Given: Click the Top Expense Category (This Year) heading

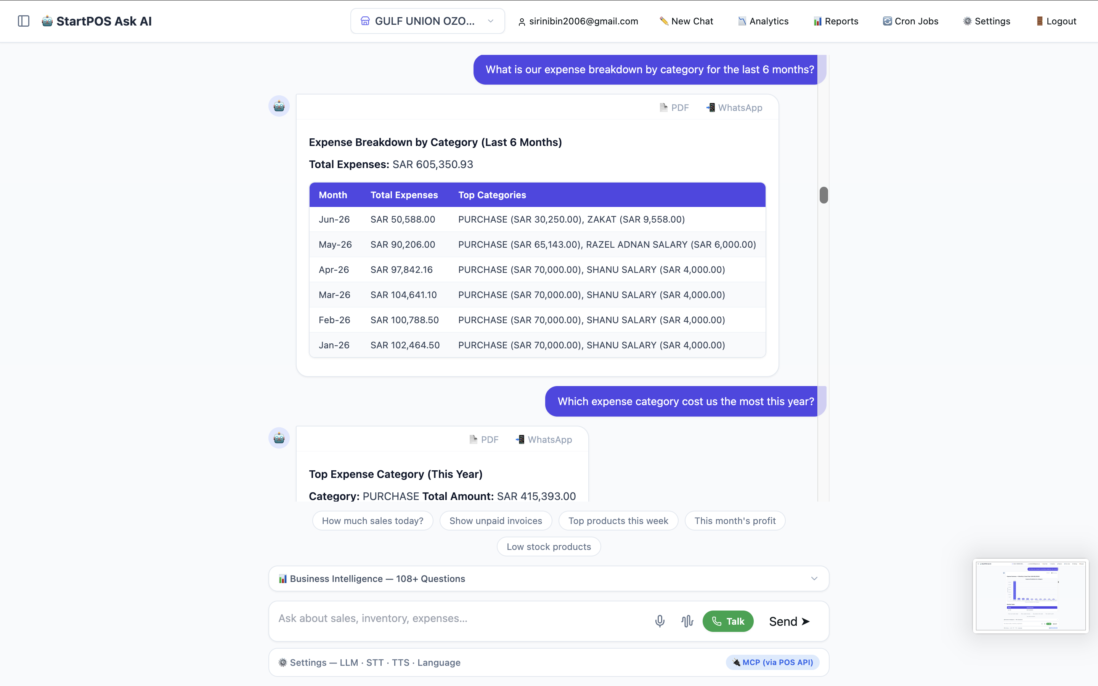Looking at the screenshot, I should [395, 474].
